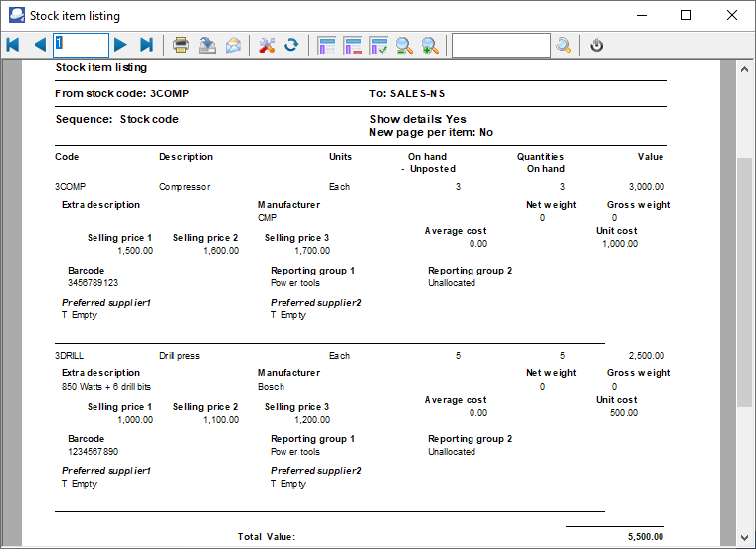The image size is (756, 549).
Task: Go to the previous report page
Action: coord(39,45)
